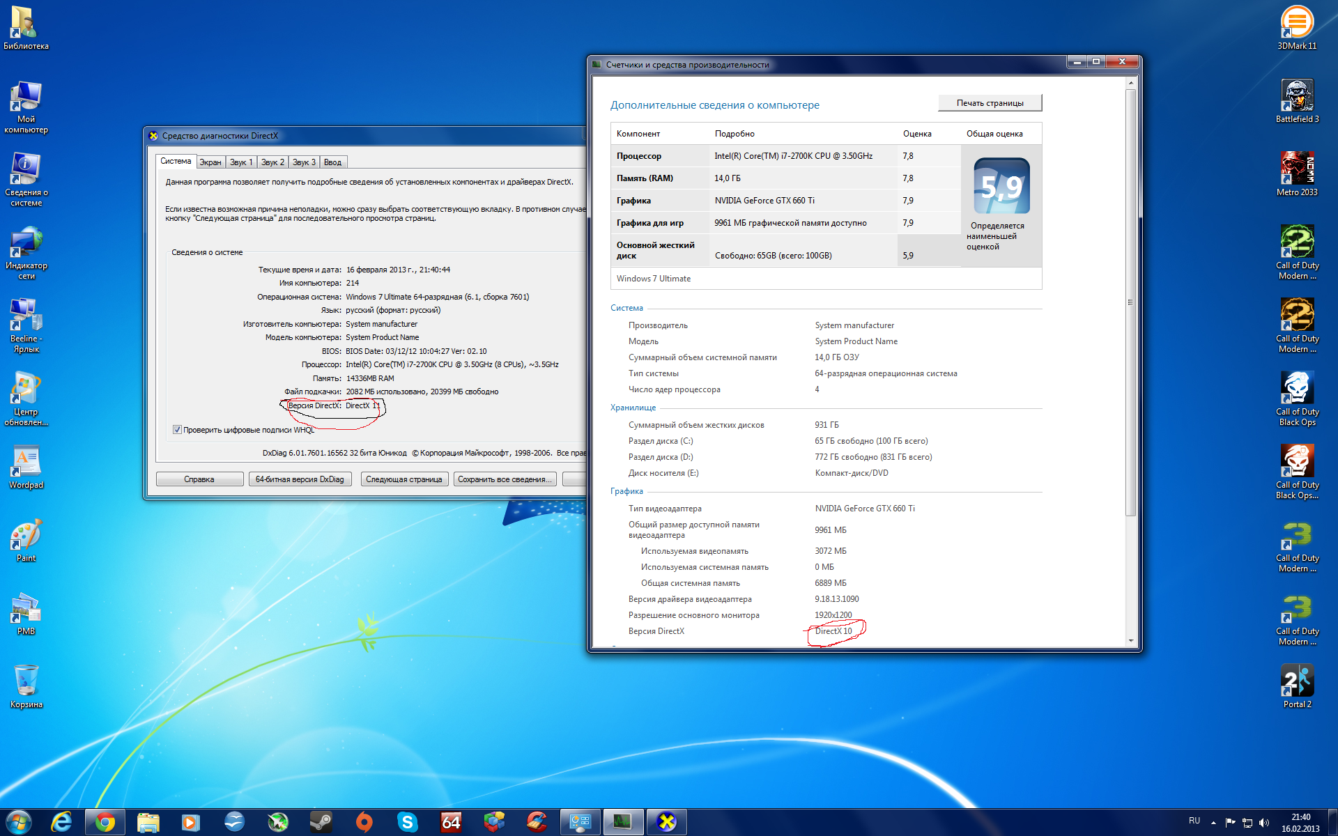1338x836 pixels.
Task: Open Windows Media Player taskbar icon
Action: point(191,822)
